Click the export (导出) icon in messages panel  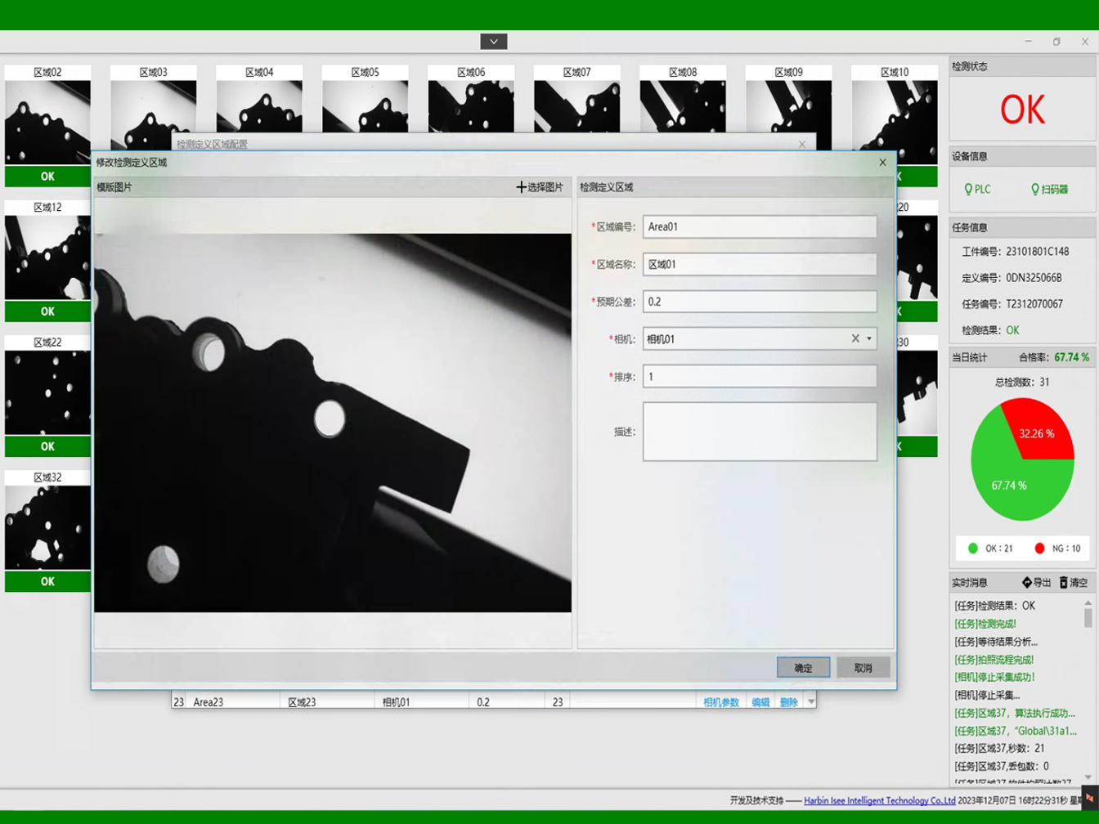click(x=1027, y=583)
